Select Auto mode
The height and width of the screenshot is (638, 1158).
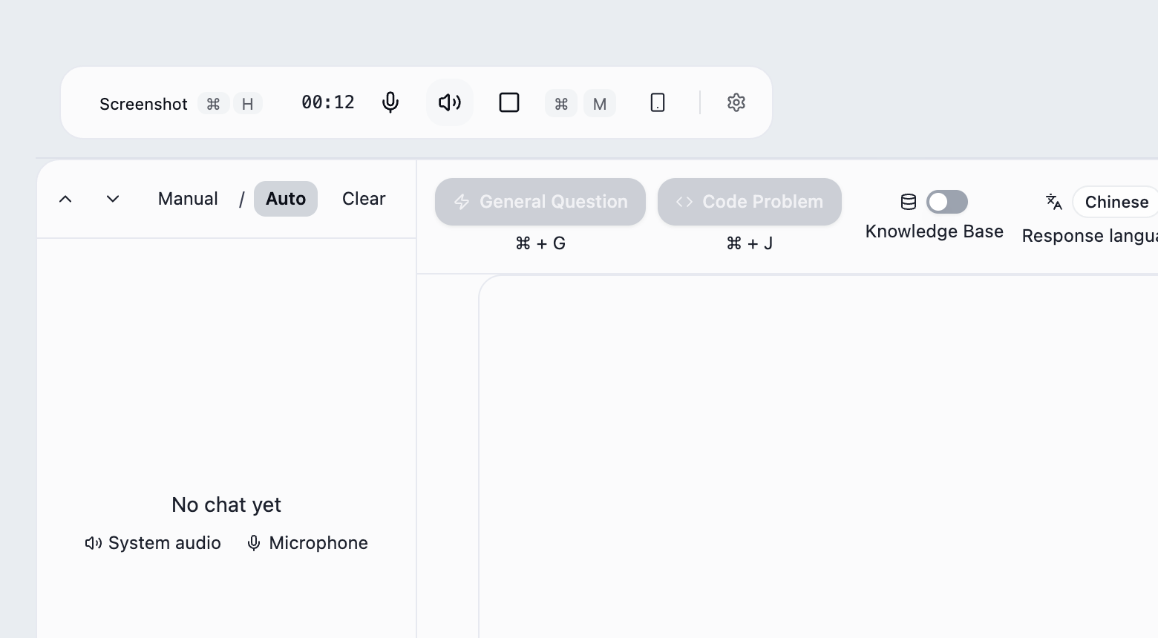click(286, 199)
